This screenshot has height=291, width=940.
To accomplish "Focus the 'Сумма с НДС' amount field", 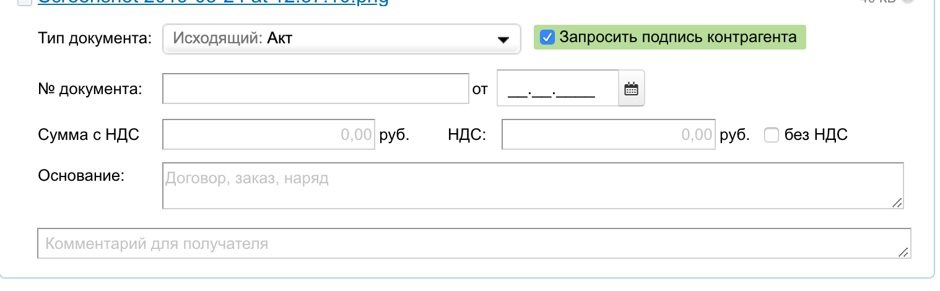I will [269, 134].
